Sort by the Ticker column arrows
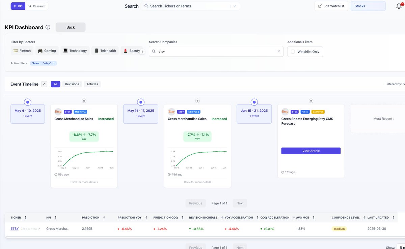 tap(25, 218)
